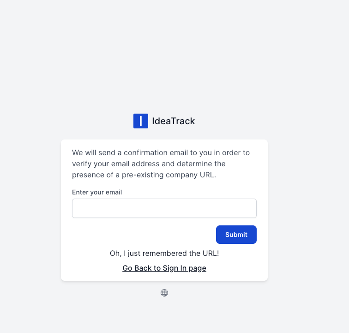Focus the email input field

click(x=164, y=208)
